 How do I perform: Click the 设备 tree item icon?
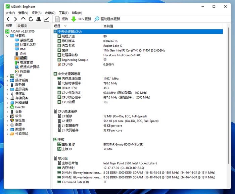[12, 112]
